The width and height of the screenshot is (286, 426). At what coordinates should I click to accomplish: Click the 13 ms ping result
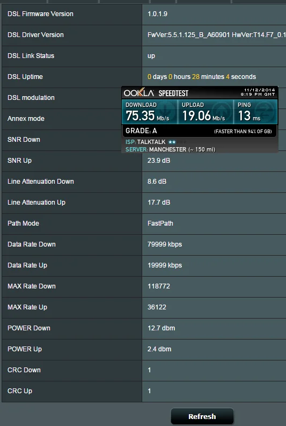250,115
